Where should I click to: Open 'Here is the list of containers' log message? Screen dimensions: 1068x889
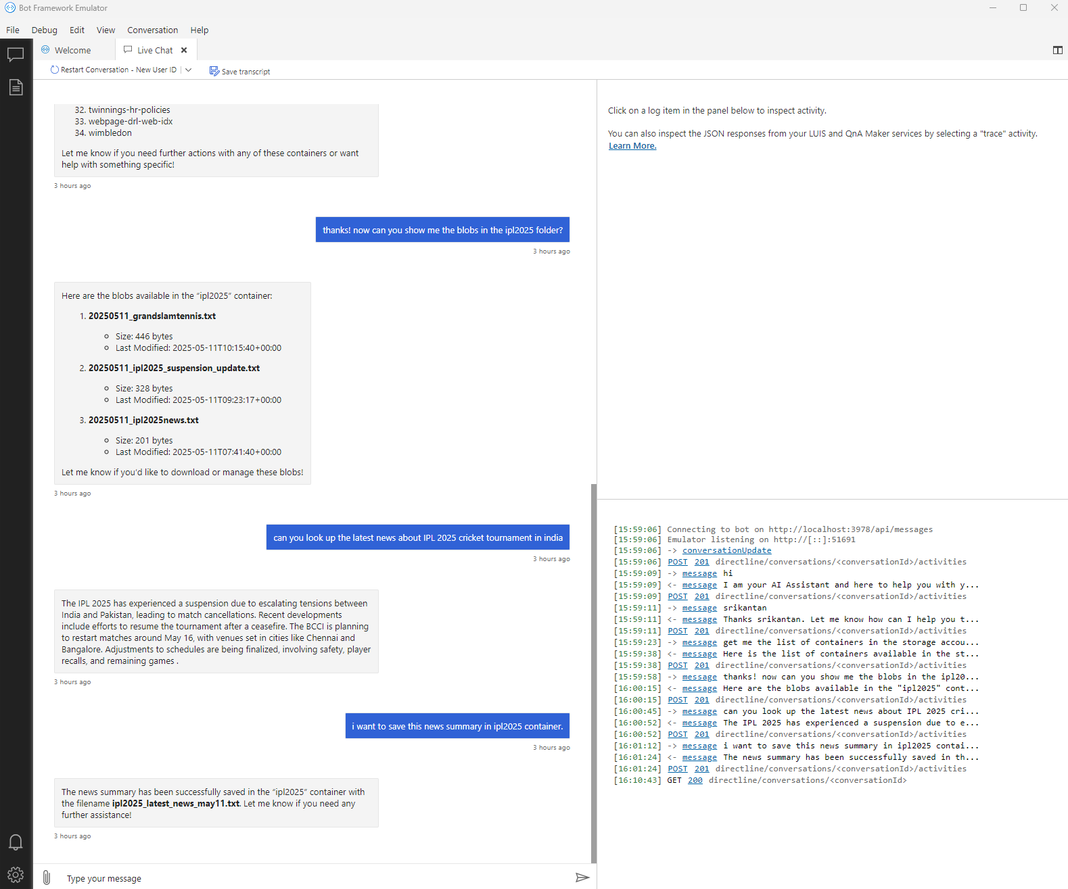click(699, 654)
